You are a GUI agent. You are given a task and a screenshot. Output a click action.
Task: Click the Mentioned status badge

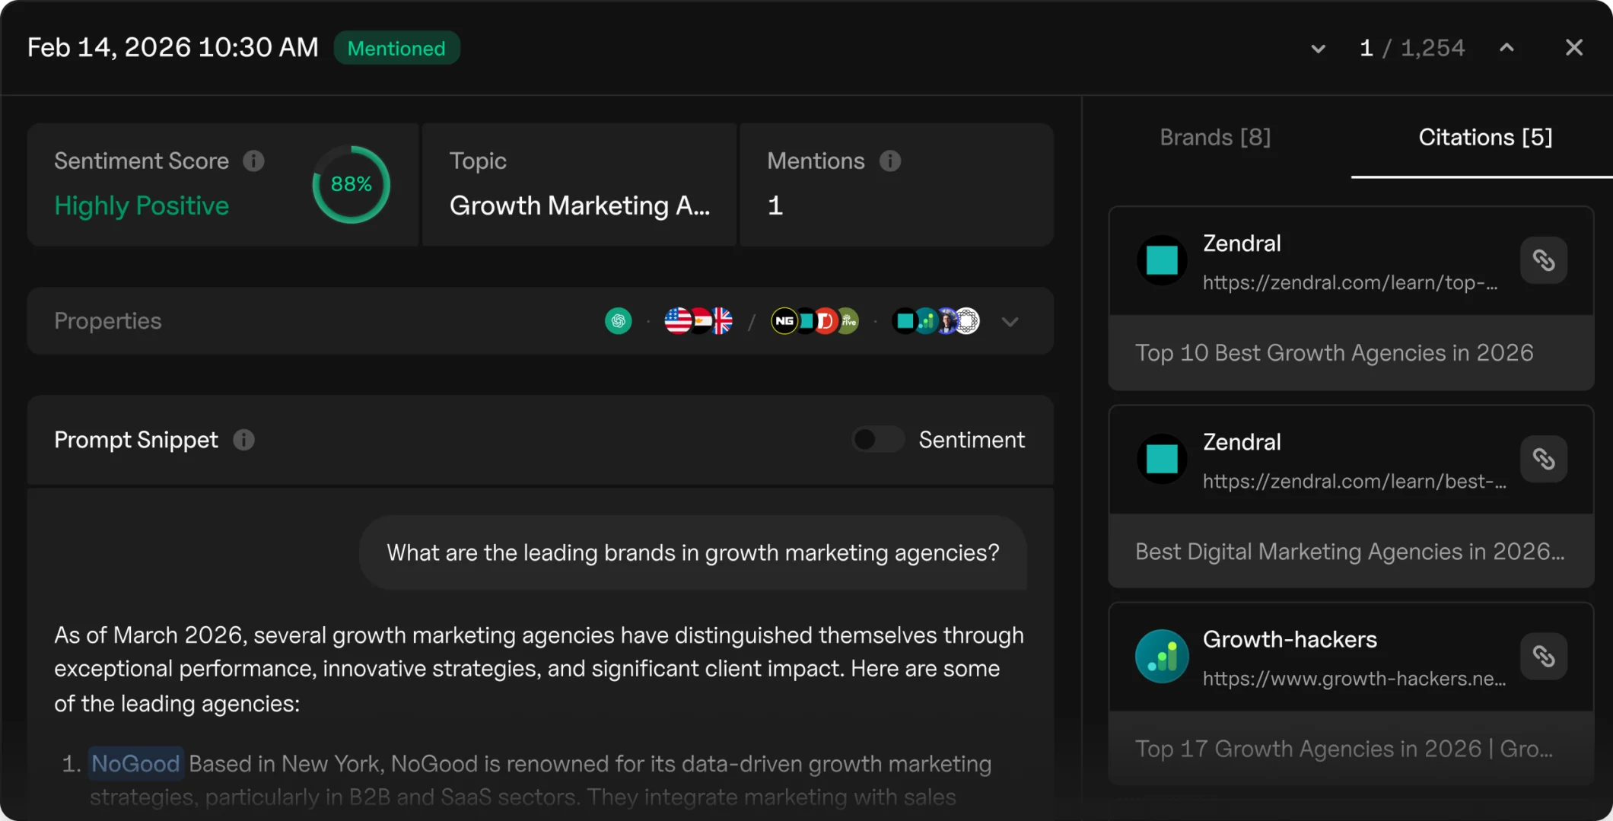pos(396,49)
